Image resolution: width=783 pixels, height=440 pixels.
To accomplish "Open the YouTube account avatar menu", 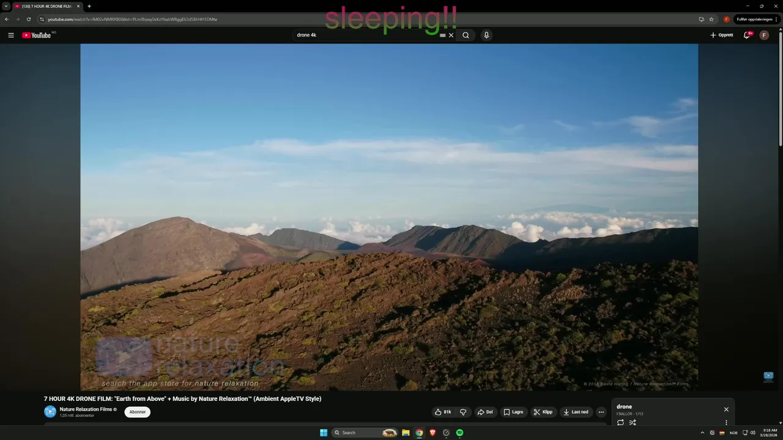I will click(764, 35).
